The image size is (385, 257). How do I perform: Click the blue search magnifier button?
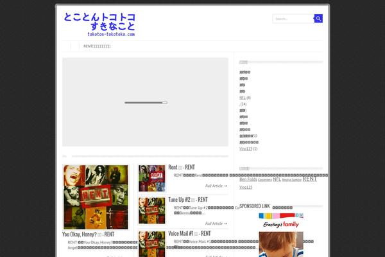tap(318, 19)
